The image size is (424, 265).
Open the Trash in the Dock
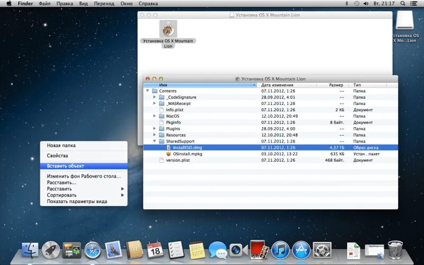click(395, 250)
